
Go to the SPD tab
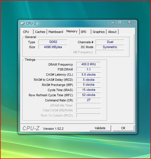tap(85, 32)
